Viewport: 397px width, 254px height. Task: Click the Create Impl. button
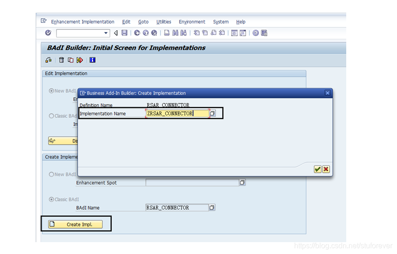(x=75, y=224)
